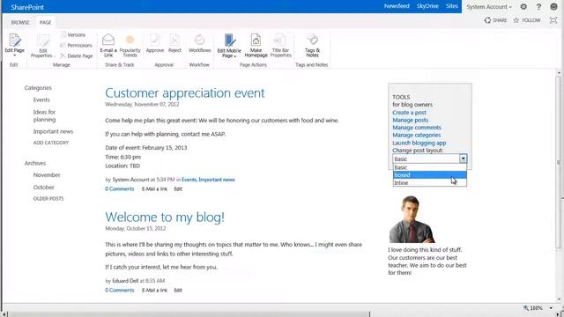Viewport: 564px width, 317px height.
Task: Open 0 Comments on the Customer appreciation post
Action: 120,188
